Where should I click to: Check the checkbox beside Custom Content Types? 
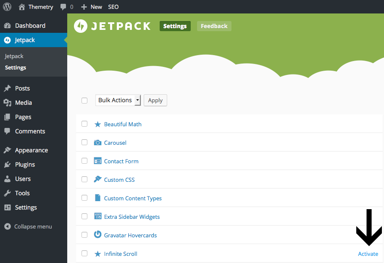click(x=84, y=198)
